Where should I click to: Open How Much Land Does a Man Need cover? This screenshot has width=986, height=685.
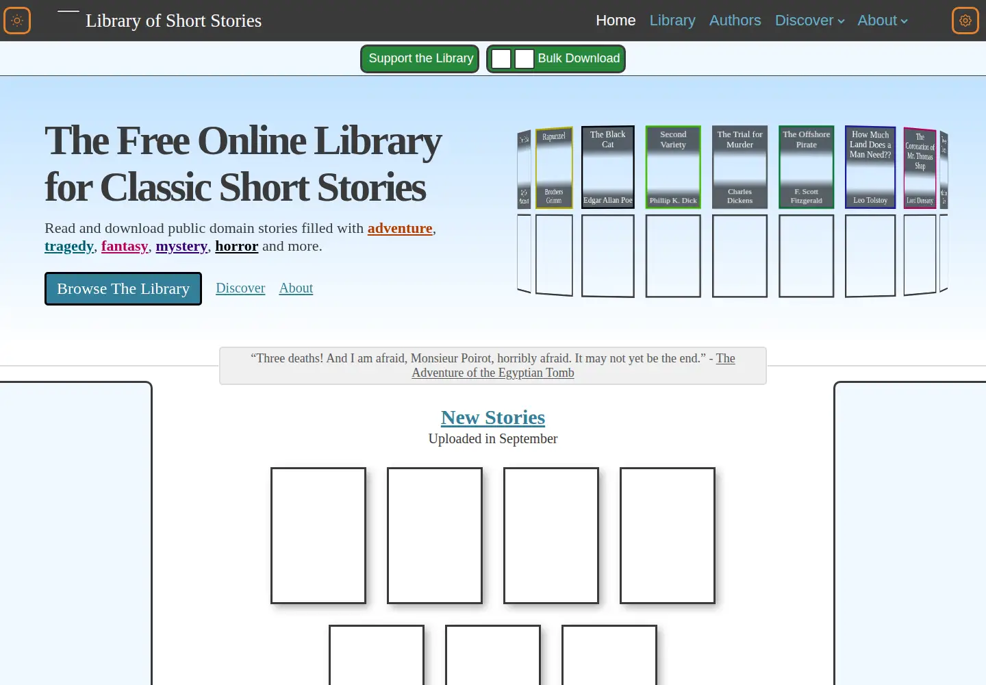pos(870,167)
